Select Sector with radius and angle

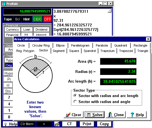(102, 102)
